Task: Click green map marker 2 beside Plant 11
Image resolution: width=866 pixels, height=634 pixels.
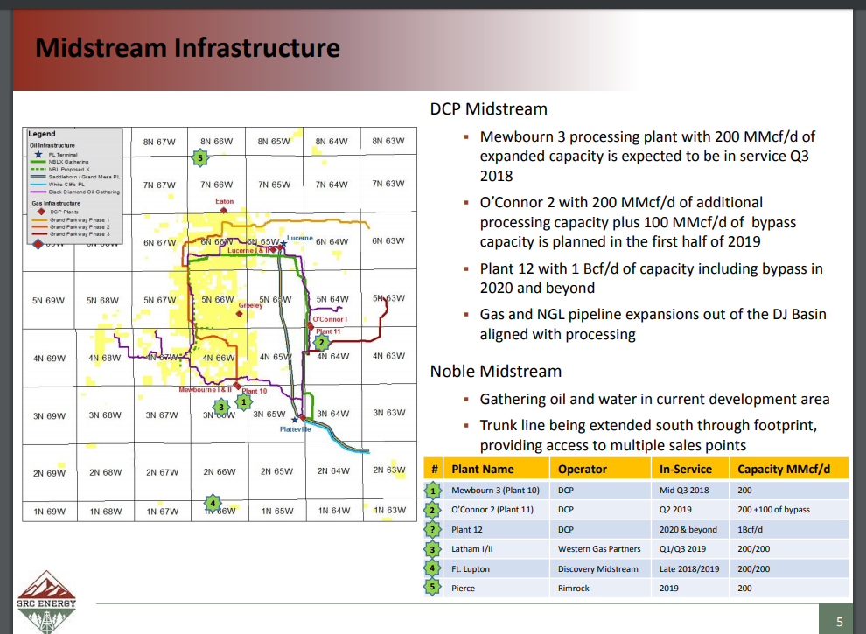Action: pyautogui.click(x=321, y=343)
